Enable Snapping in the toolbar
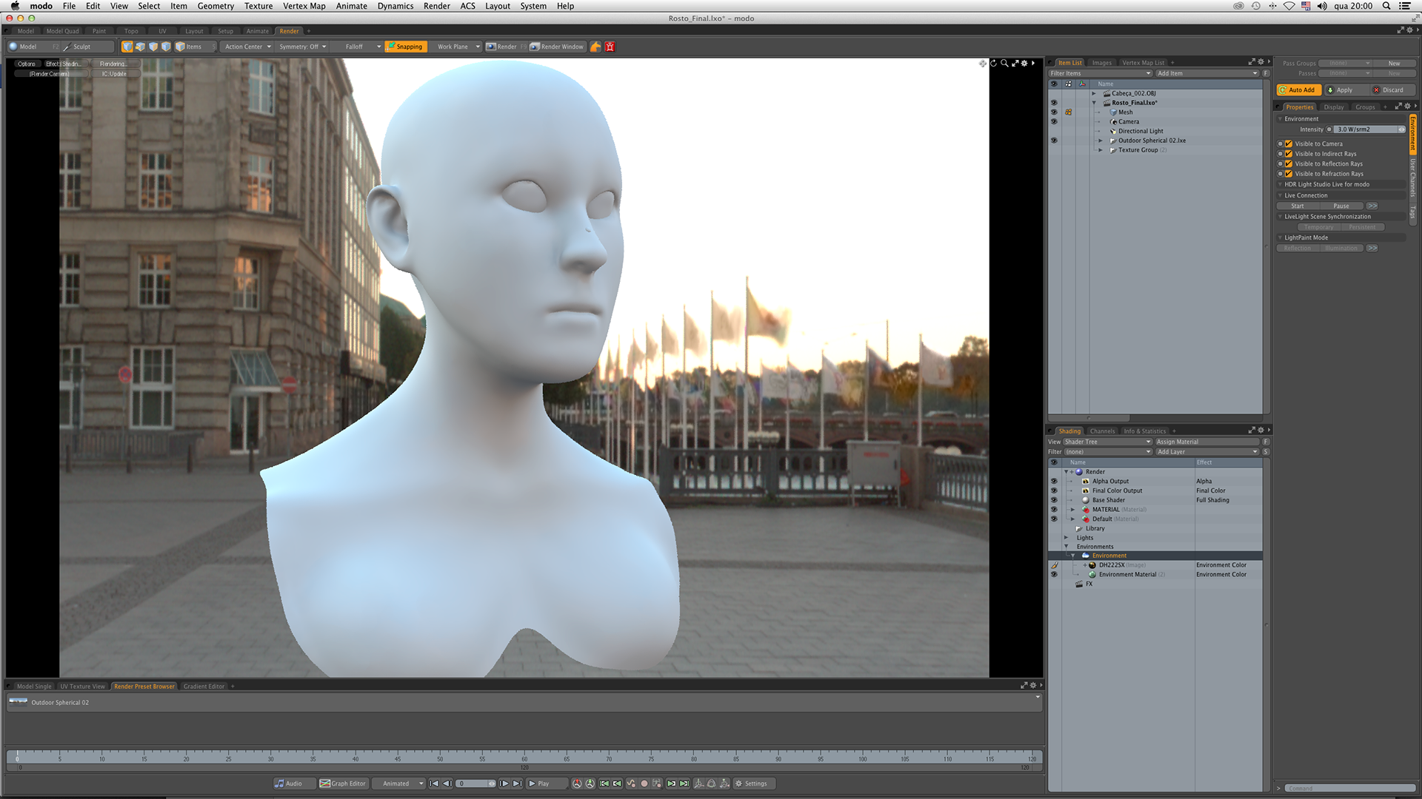The width and height of the screenshot is (1422, 799). tap(404, 47)
